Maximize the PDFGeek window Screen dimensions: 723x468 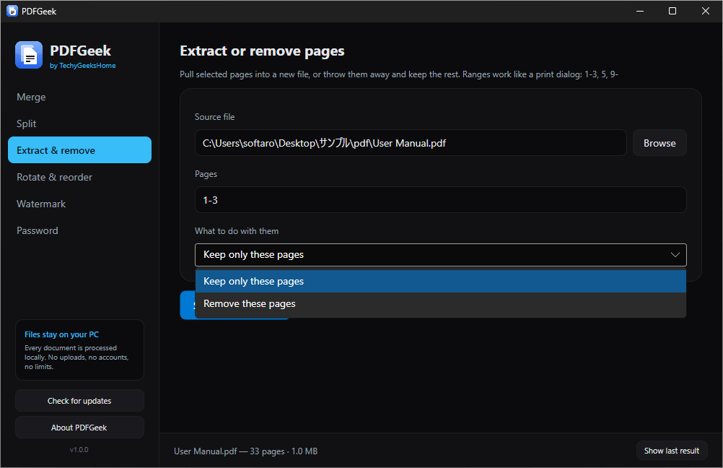[672, 11]
